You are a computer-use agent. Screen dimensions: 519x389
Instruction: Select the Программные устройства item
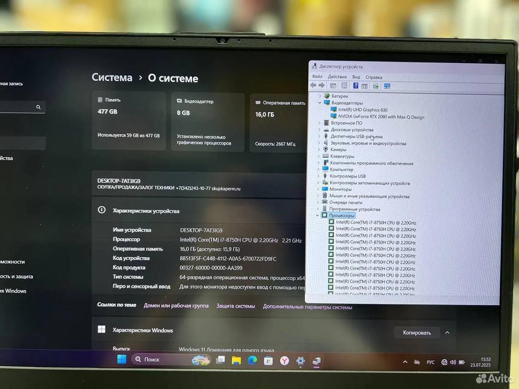tap(354, 209)
